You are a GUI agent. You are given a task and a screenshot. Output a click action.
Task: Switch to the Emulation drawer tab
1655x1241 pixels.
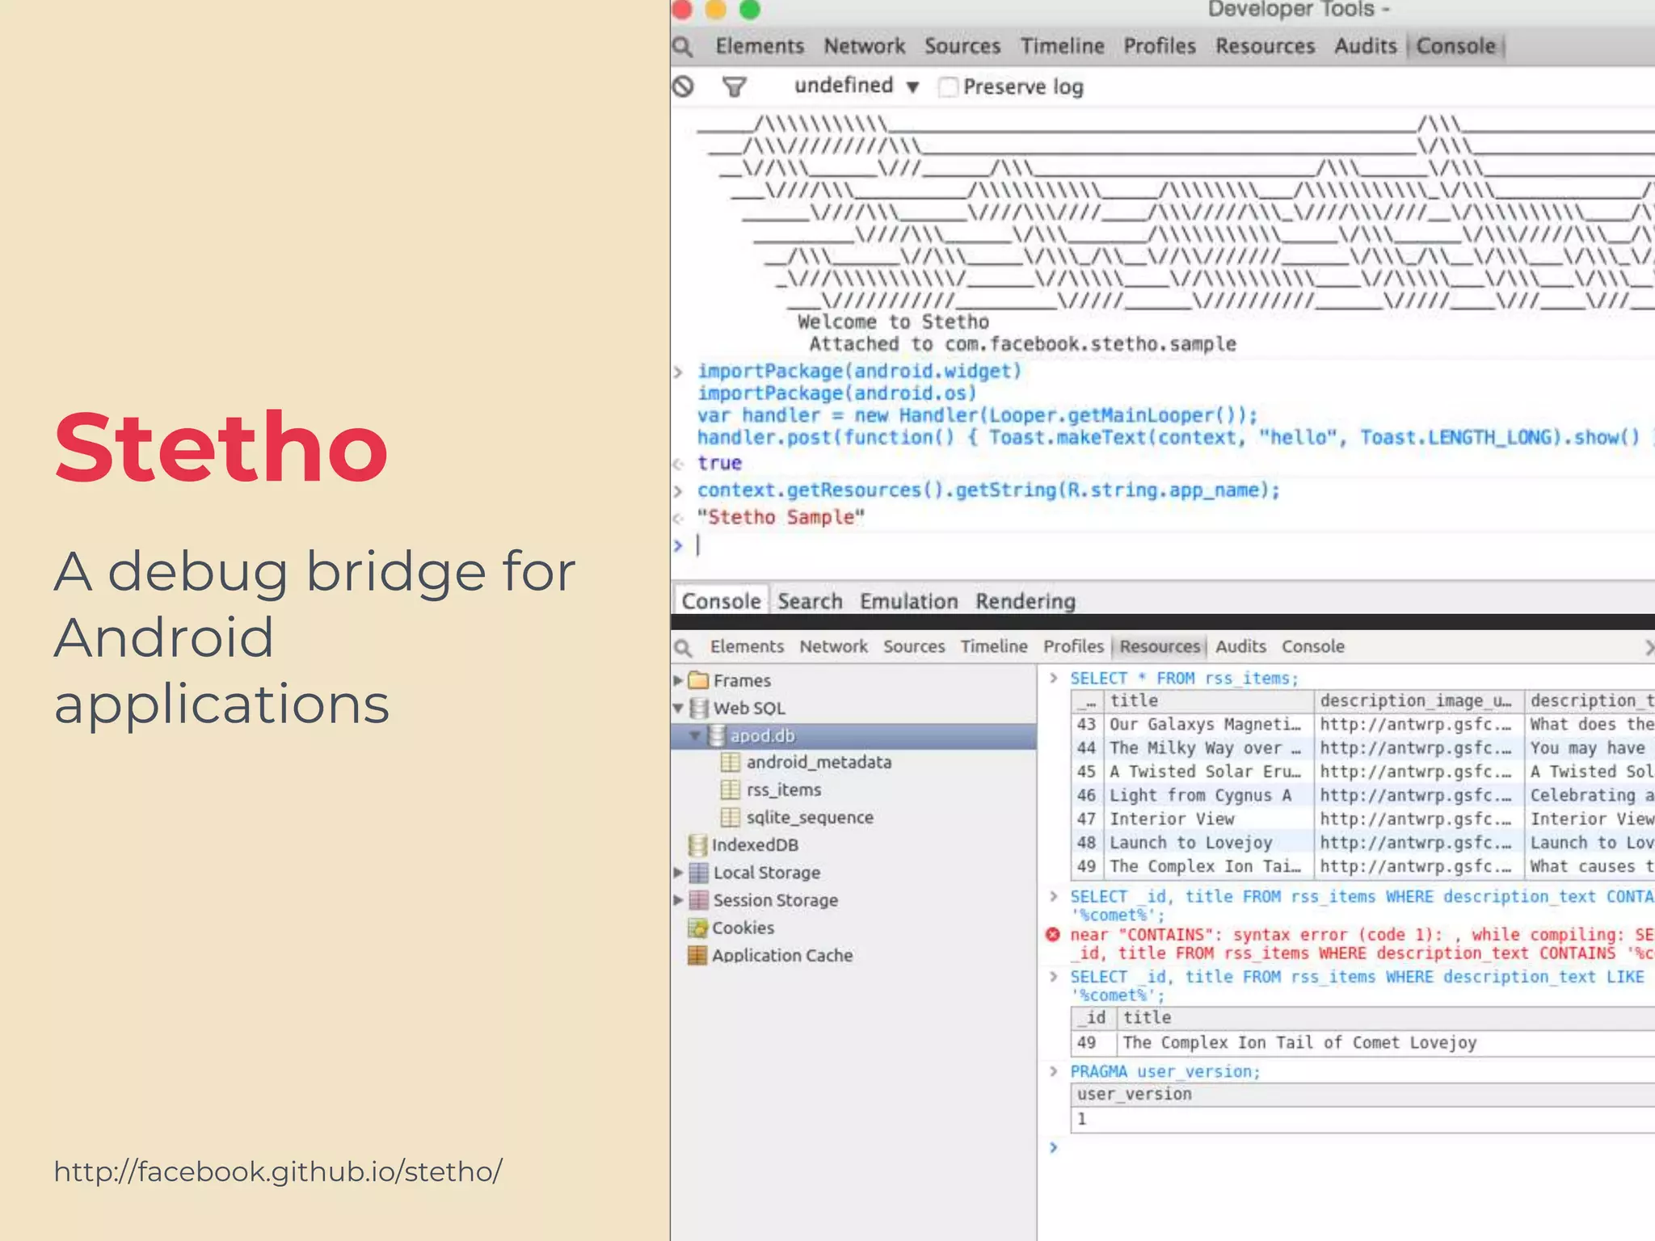(x=908, y=601)
